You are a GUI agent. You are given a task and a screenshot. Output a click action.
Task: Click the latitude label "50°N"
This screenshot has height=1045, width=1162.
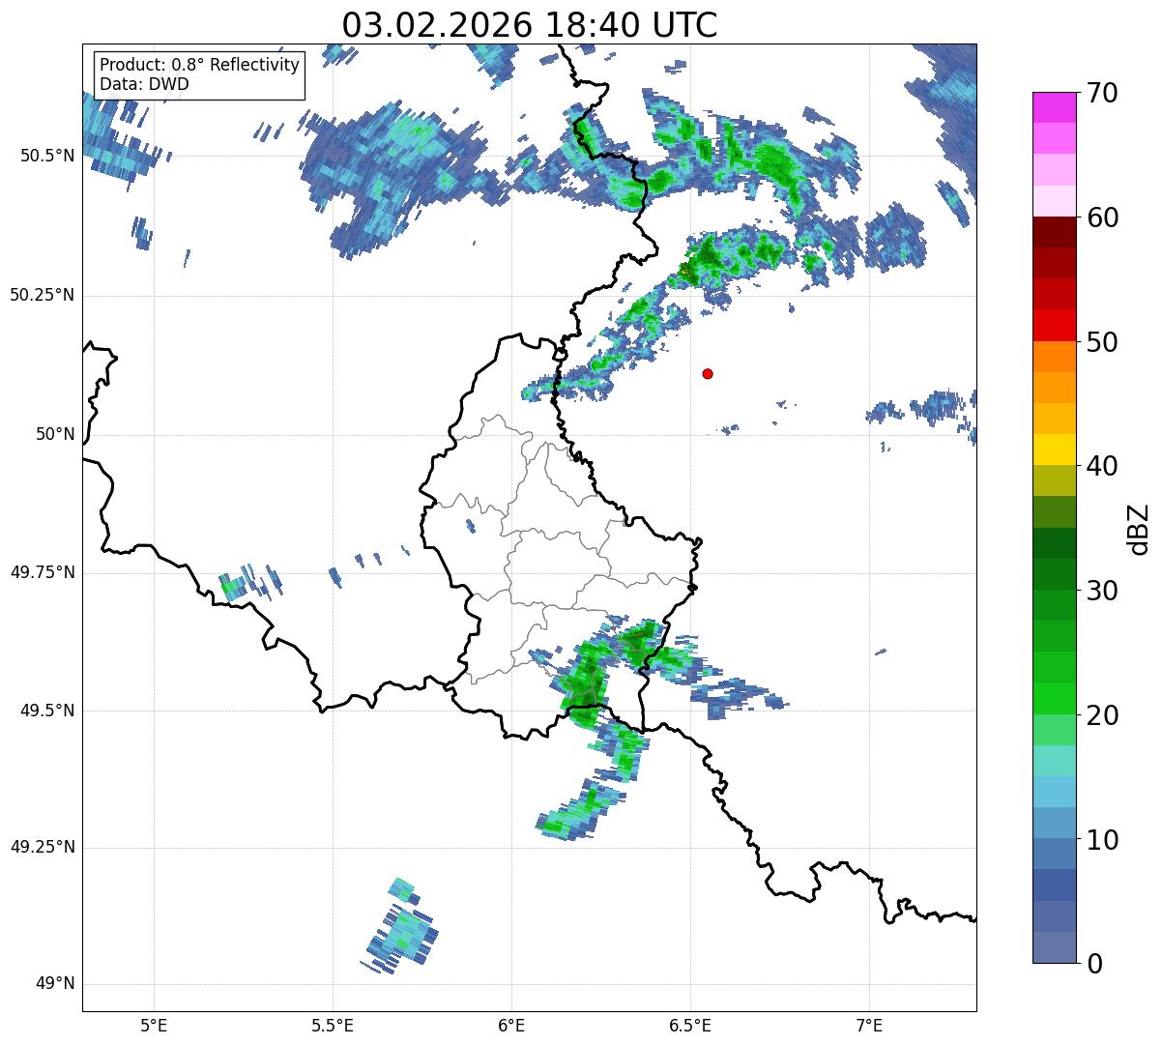[55, 434]
